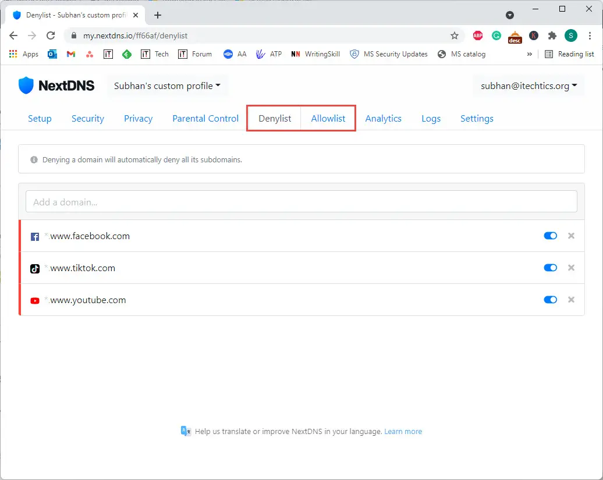Open the MS catalog bookmark
The width and height of the screenshot is (603, 480).
pos(462,54)
